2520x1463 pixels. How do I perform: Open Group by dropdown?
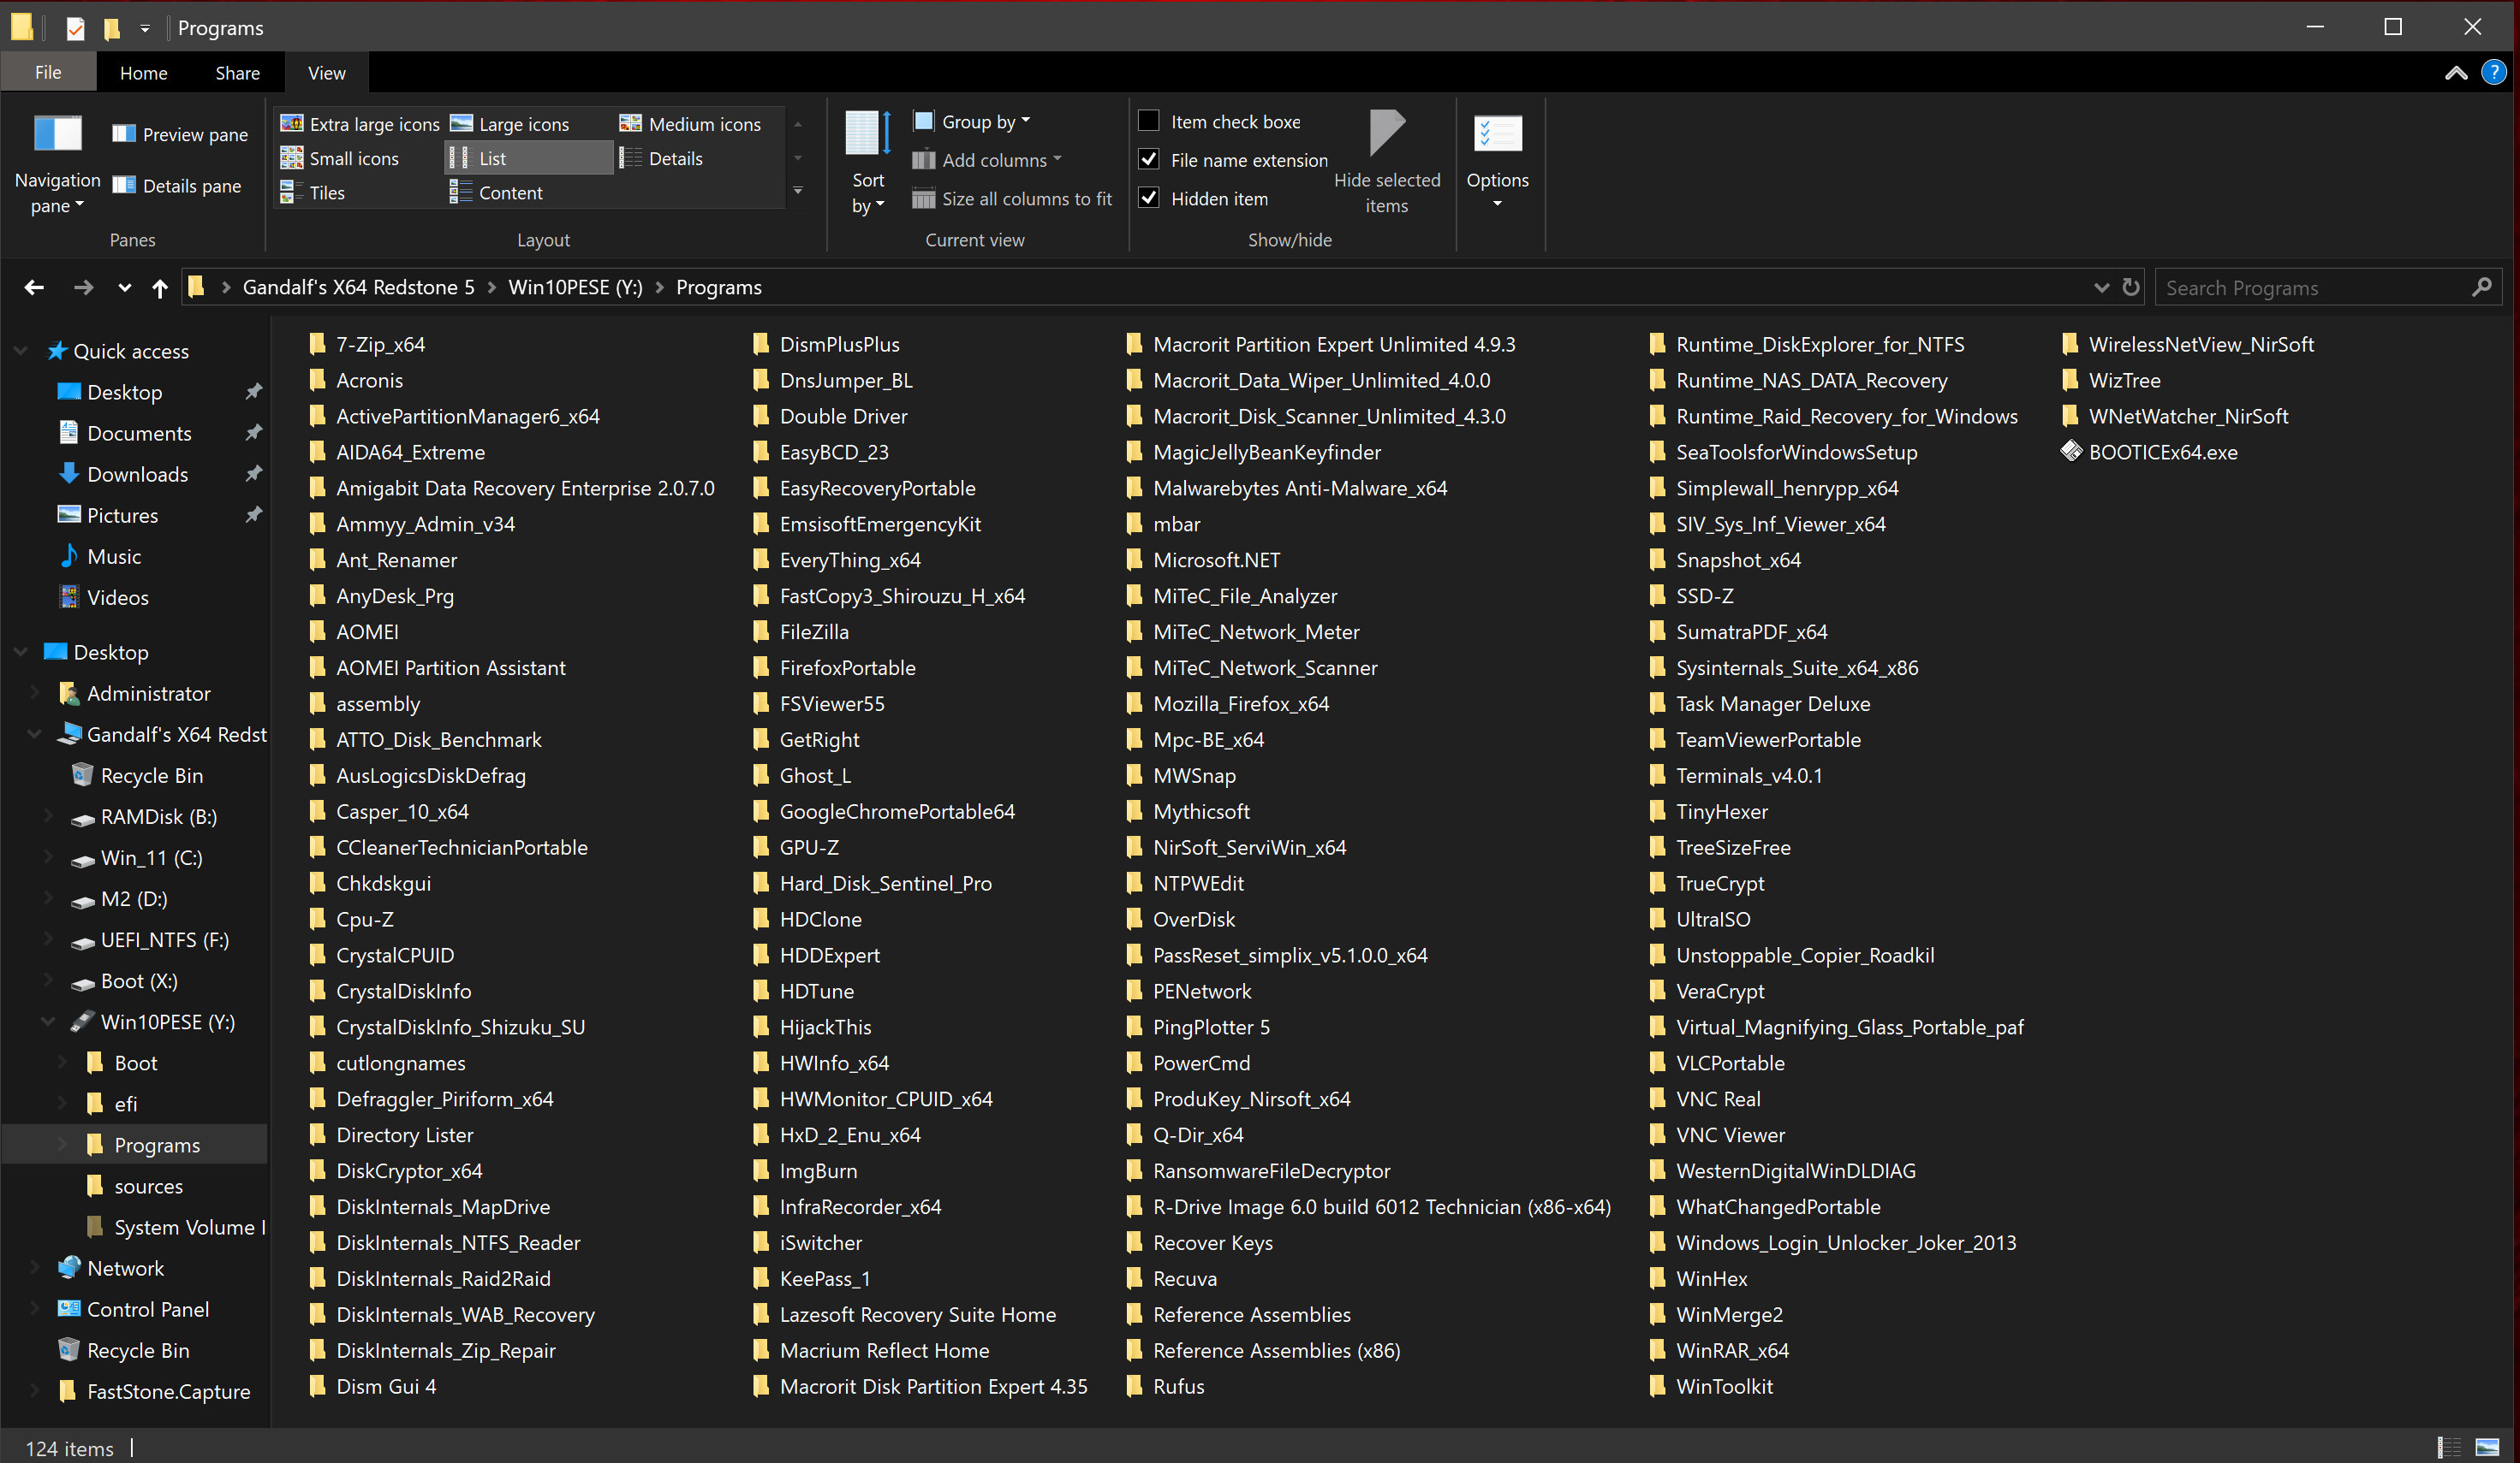(x=972, y=121)
